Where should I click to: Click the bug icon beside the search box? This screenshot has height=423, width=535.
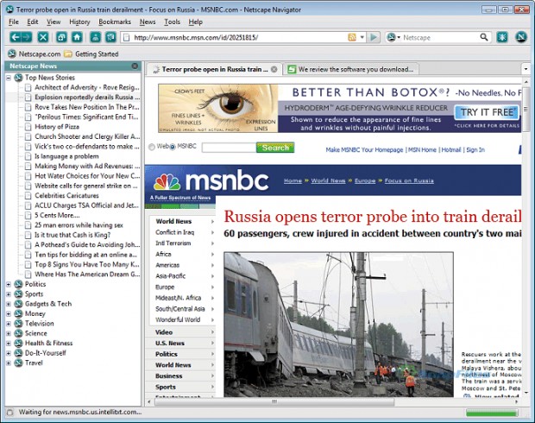pos(502,37)
